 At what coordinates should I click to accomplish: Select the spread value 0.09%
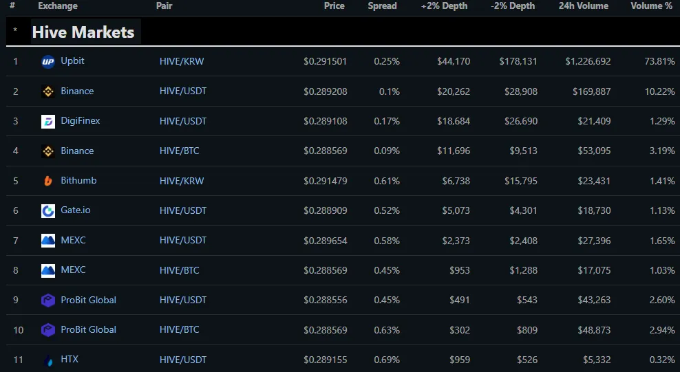coord(387,151)
